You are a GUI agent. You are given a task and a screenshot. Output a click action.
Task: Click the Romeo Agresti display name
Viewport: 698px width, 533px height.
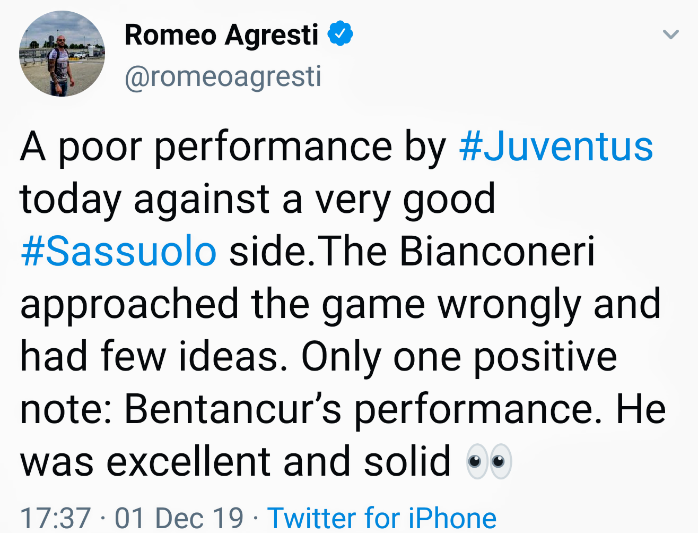(x=221, y=35)
